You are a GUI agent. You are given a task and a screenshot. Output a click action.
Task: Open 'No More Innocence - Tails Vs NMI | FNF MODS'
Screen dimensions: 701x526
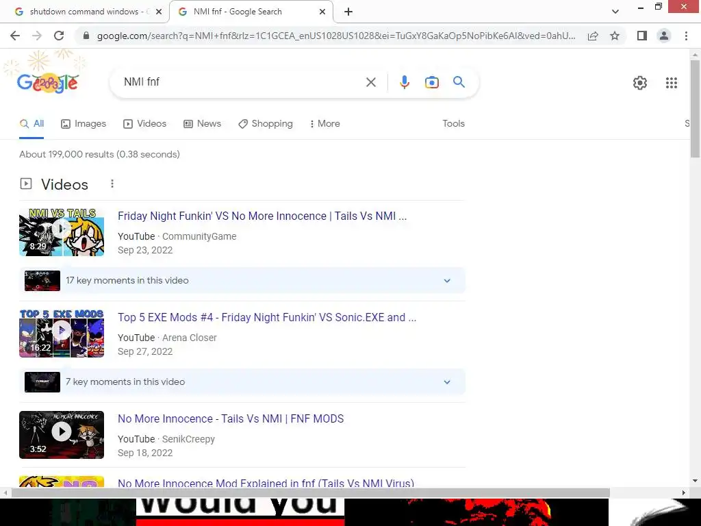pyautogui.click(x=231, y=419)
